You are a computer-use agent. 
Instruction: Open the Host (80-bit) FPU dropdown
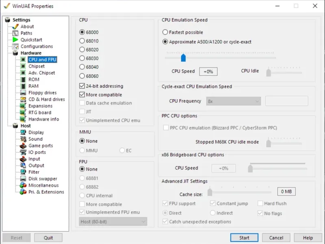tap(113, 222)
